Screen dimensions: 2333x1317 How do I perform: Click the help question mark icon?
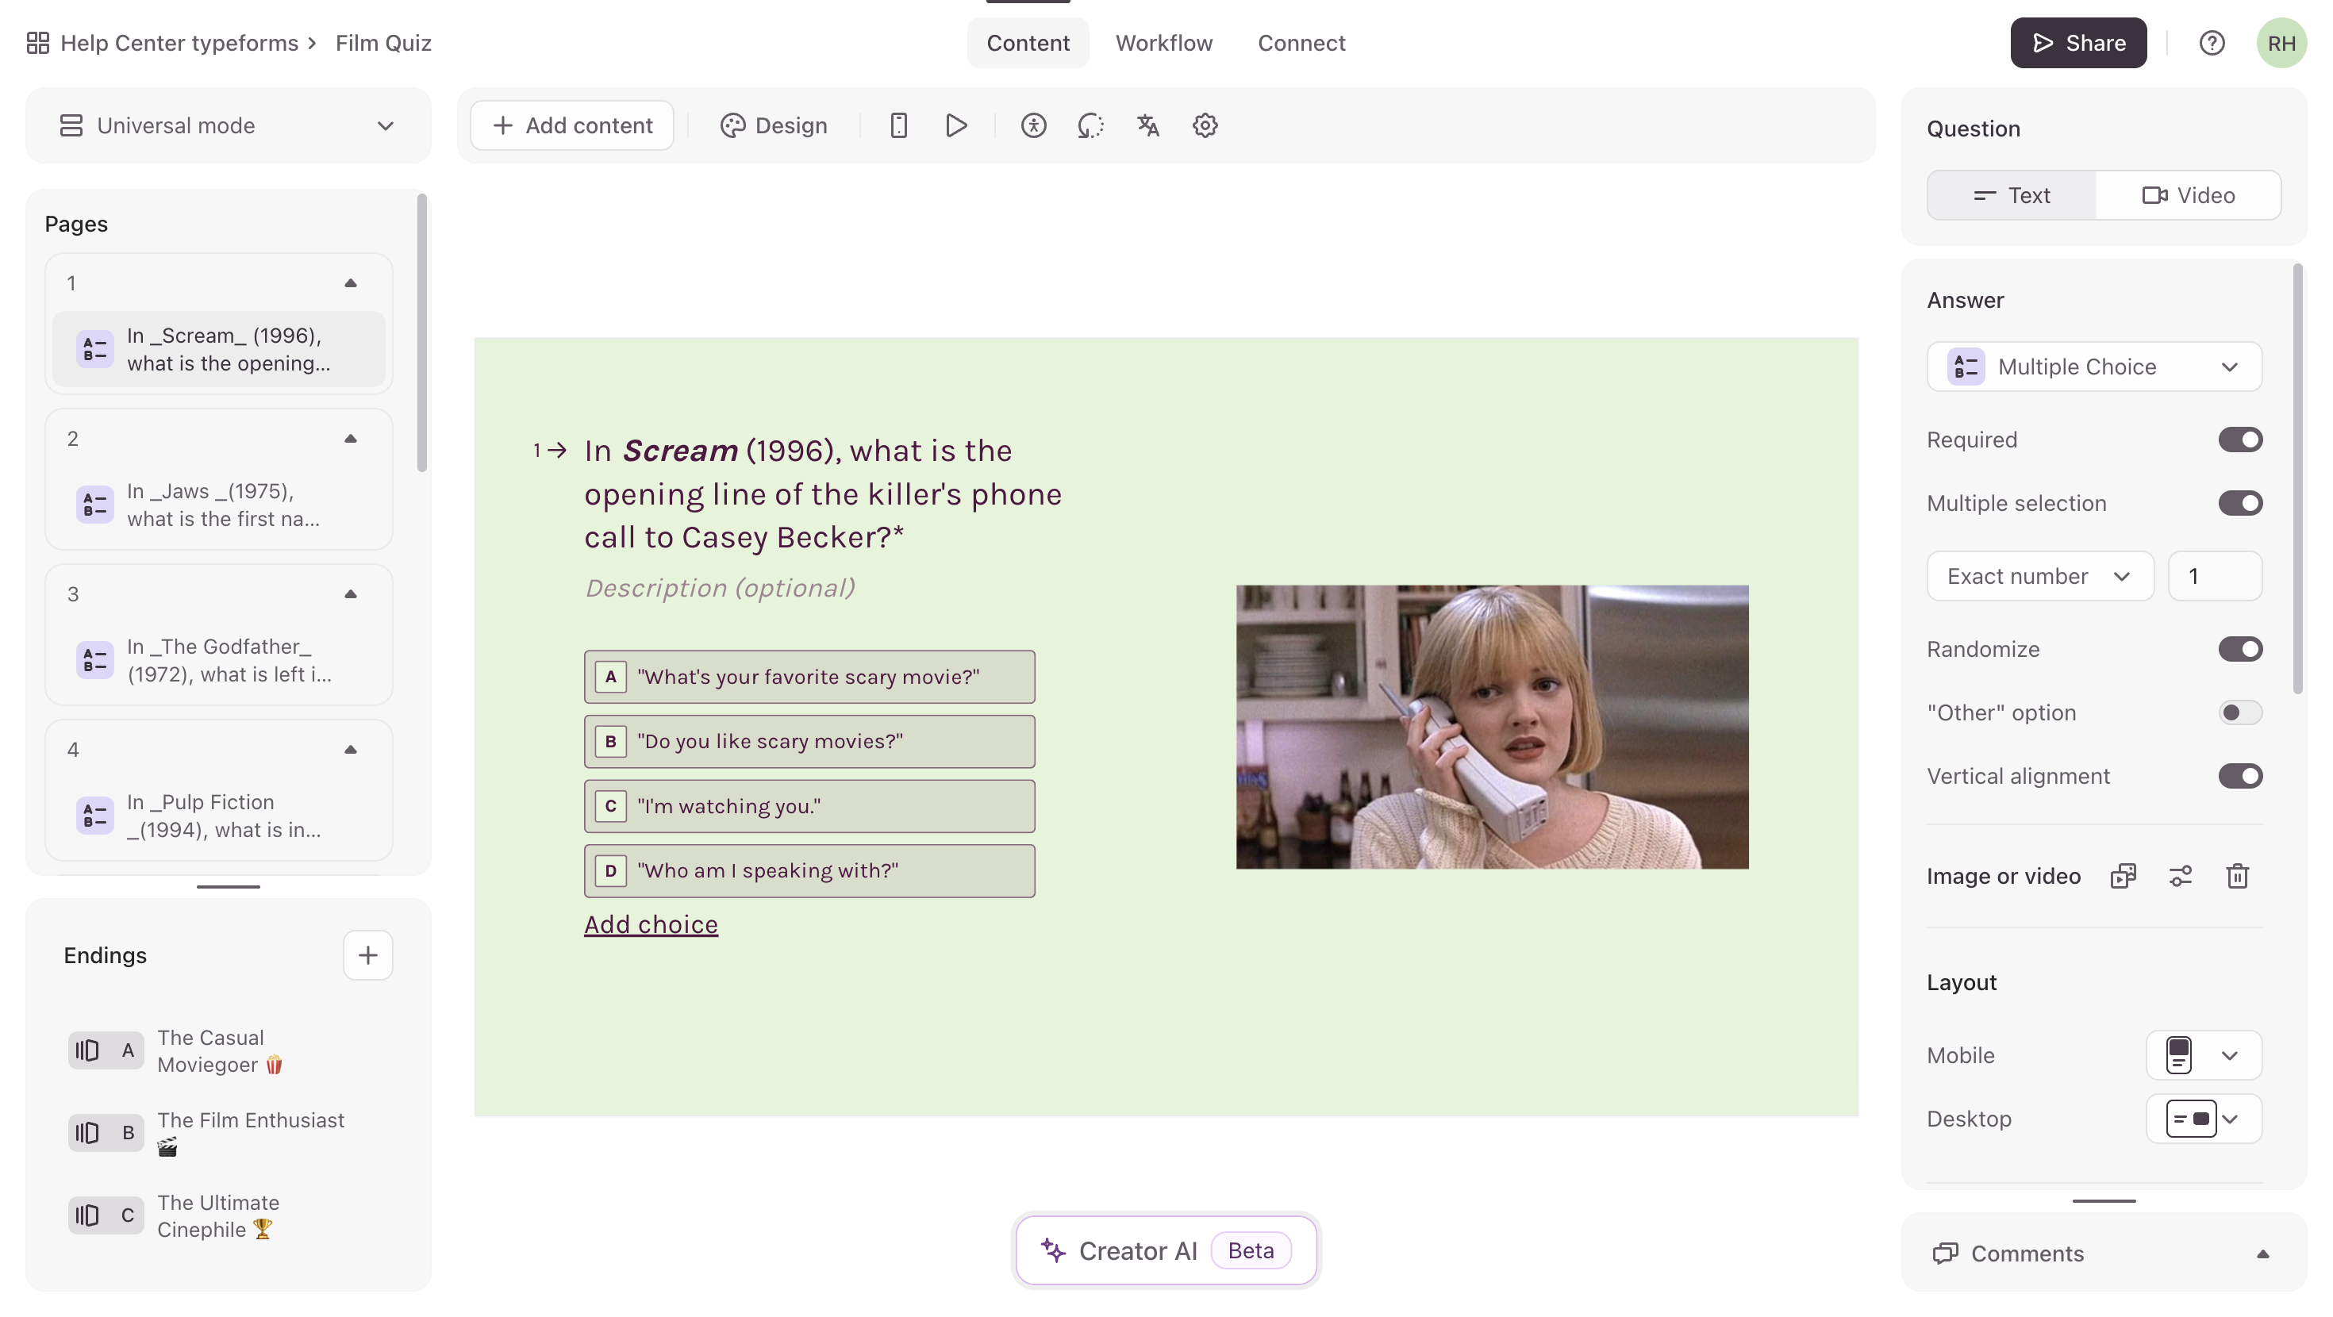coord(2212,43)
